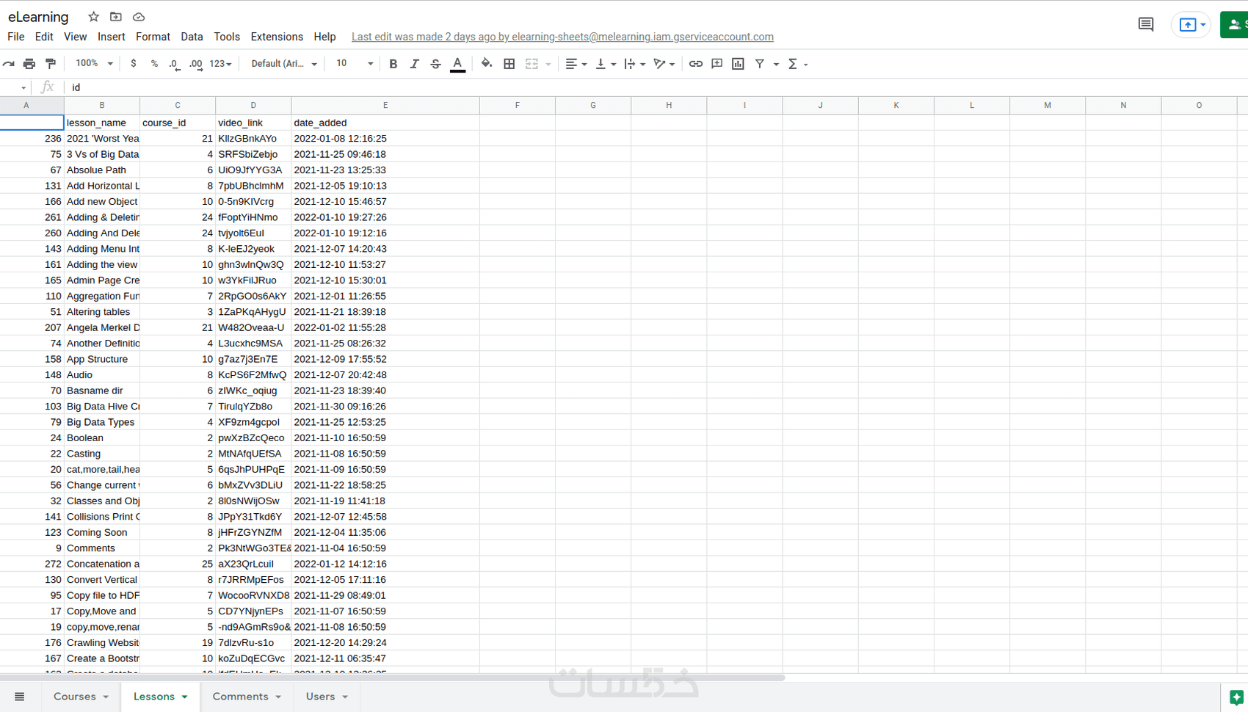Apply percent format to cell
1248x712 pixels.
tap(154, 64)
